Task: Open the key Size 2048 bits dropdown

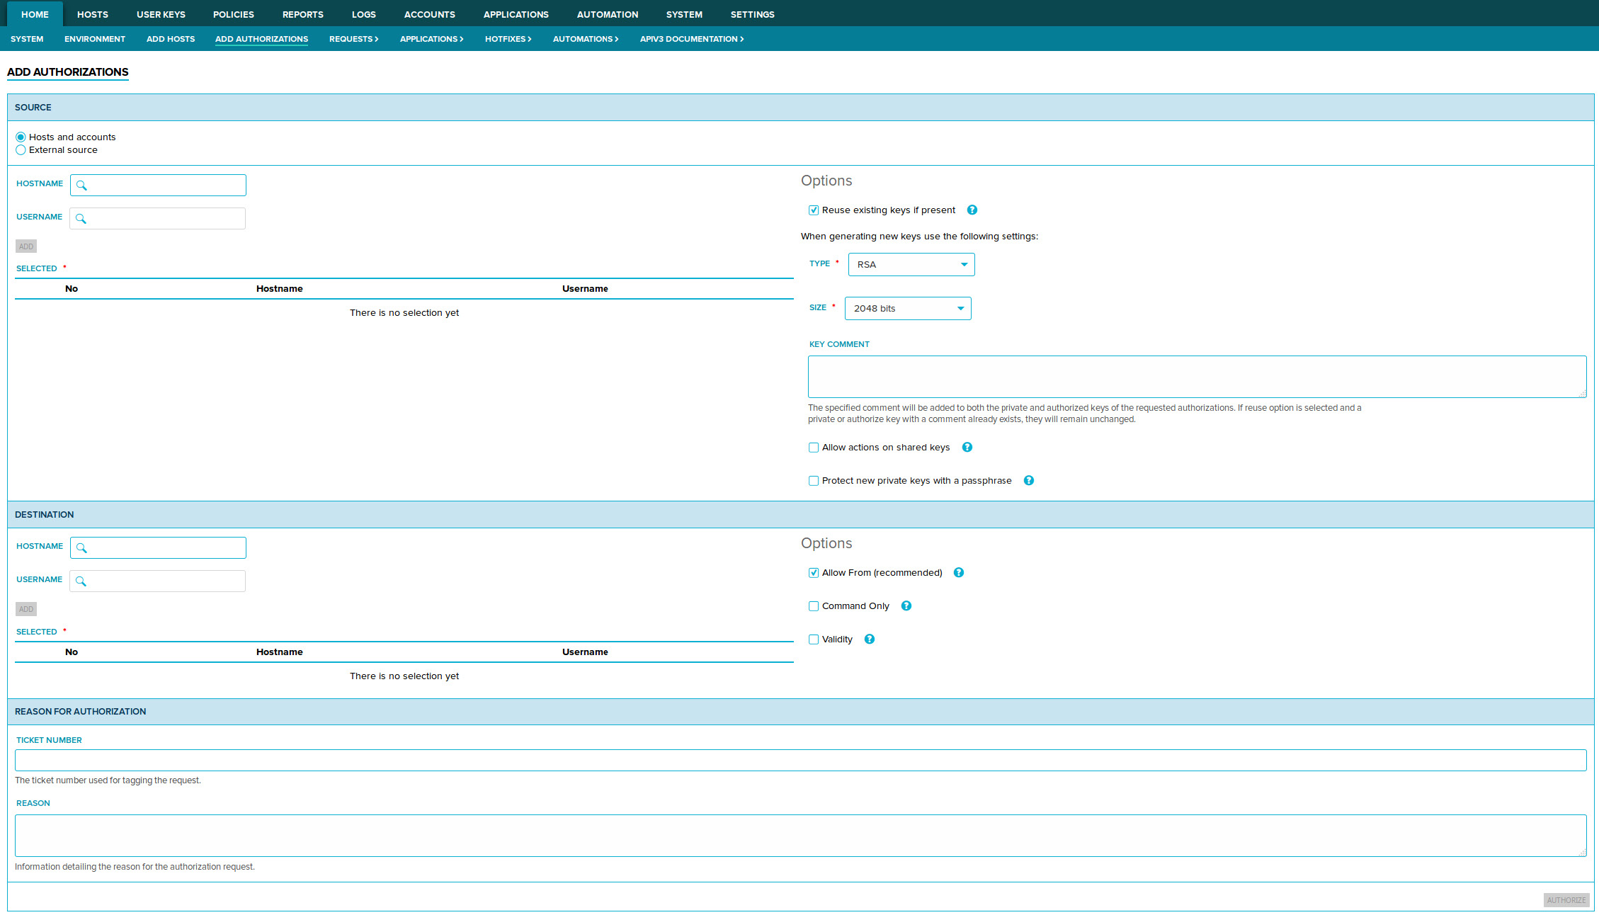Action: 908,308
